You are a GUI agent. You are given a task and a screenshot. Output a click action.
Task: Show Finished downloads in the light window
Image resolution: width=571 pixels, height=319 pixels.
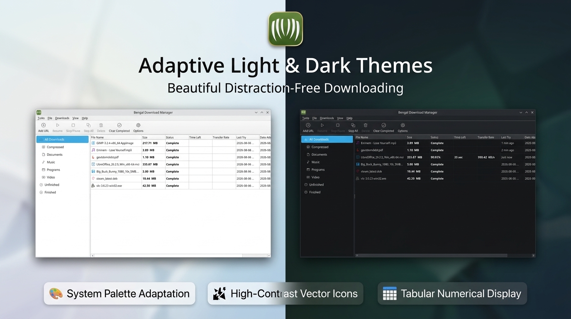[48, 192]
